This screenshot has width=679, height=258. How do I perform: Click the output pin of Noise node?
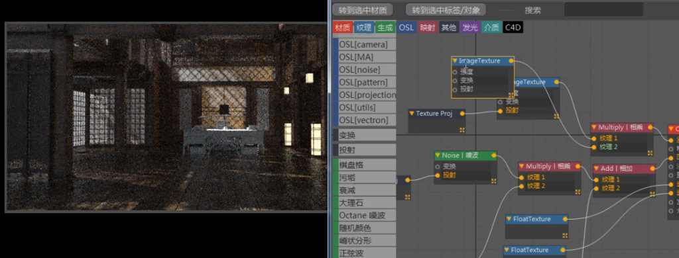pyautogui.click(x=493, y=155)
